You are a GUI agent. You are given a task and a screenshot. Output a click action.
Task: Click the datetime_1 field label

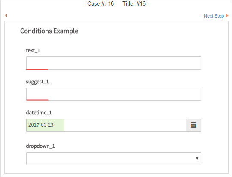click(39, 113)
